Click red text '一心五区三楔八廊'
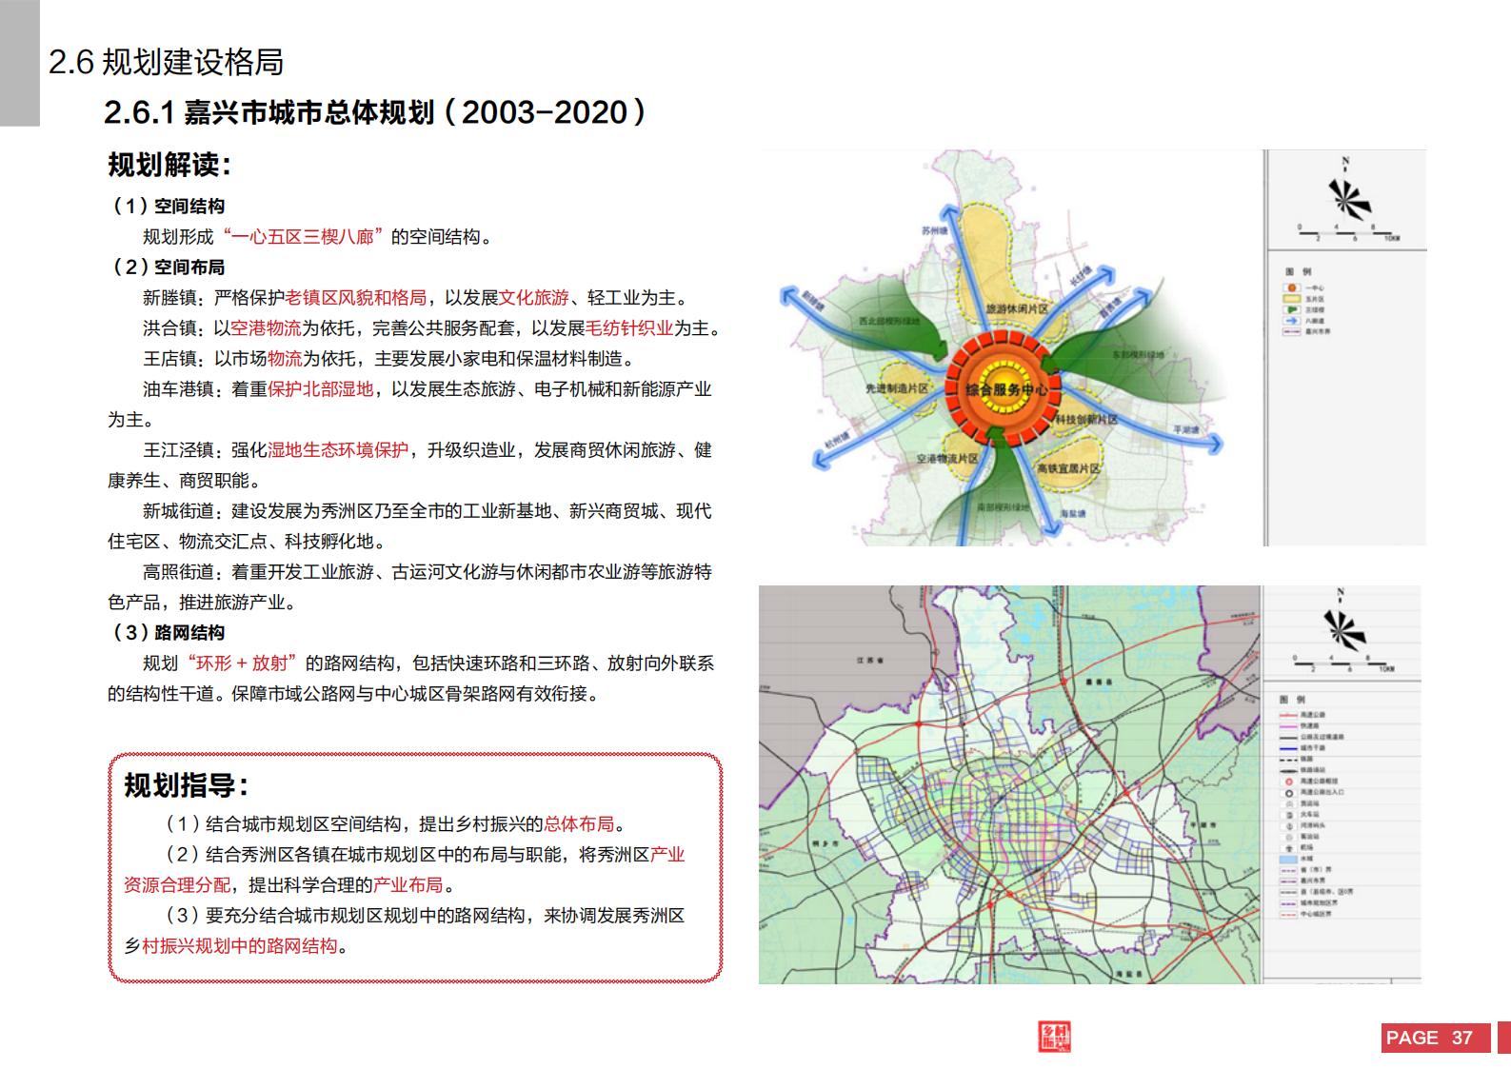This screenshot has width=1511, height=1069. click(305, 237)
